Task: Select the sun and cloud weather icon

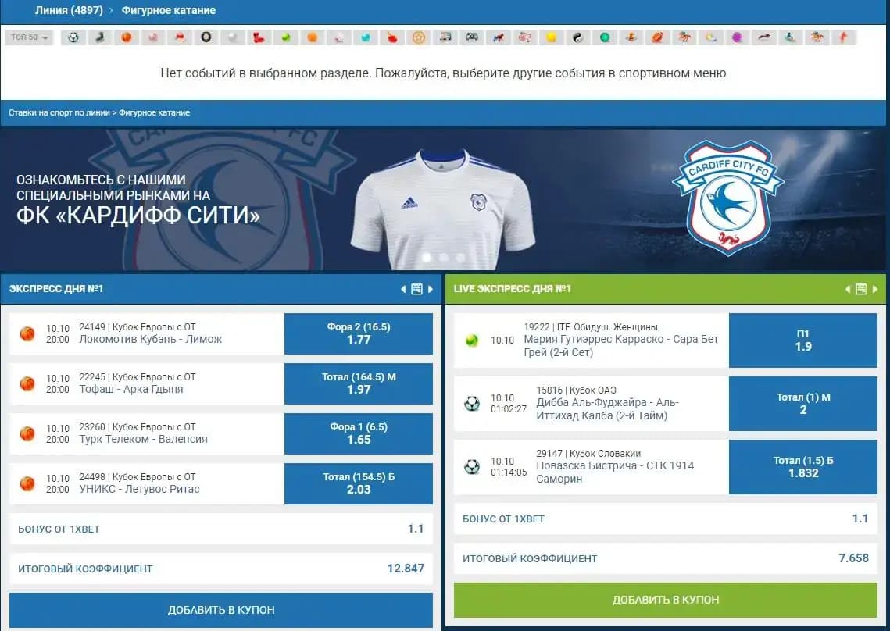Action: [x=710, y=37]
